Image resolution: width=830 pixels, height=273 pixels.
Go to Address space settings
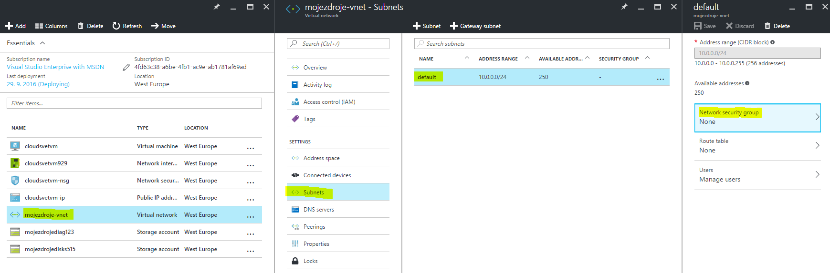338,158
